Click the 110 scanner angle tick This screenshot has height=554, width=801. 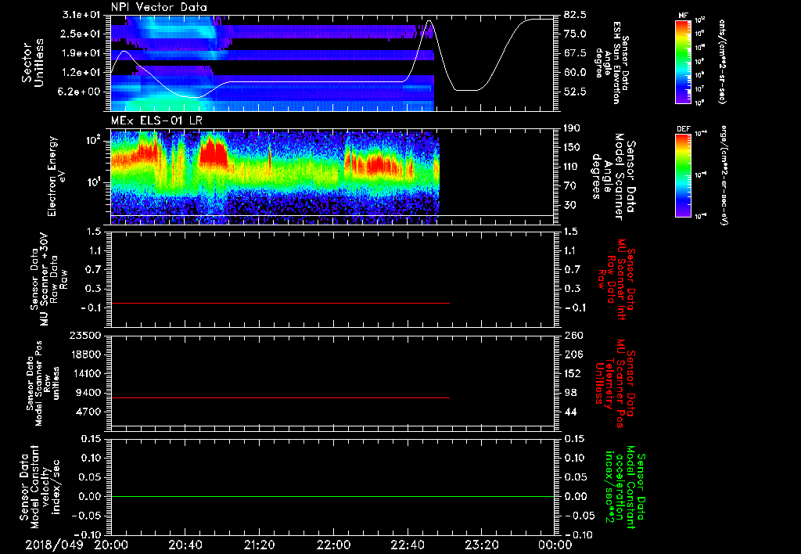[x=572, y=167]
